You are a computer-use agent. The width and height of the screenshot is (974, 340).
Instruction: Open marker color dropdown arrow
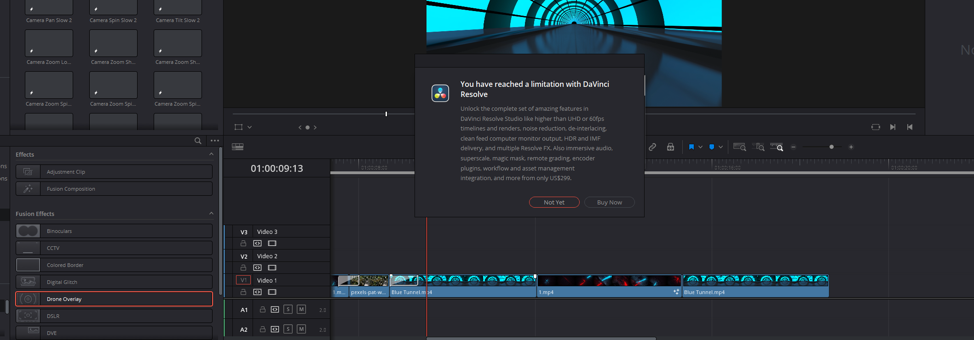[720, 147]
